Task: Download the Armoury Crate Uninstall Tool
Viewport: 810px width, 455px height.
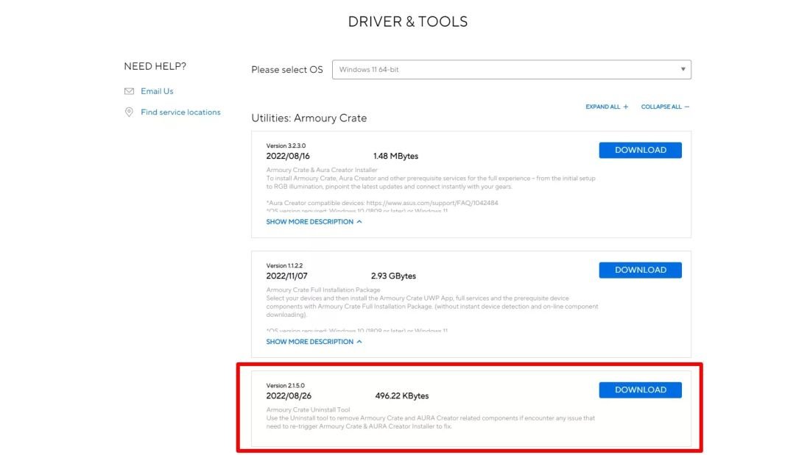Action: 640,390
